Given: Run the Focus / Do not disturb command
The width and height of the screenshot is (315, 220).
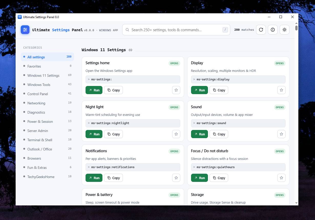Looking at the screenshot, I should click(199, 178).
